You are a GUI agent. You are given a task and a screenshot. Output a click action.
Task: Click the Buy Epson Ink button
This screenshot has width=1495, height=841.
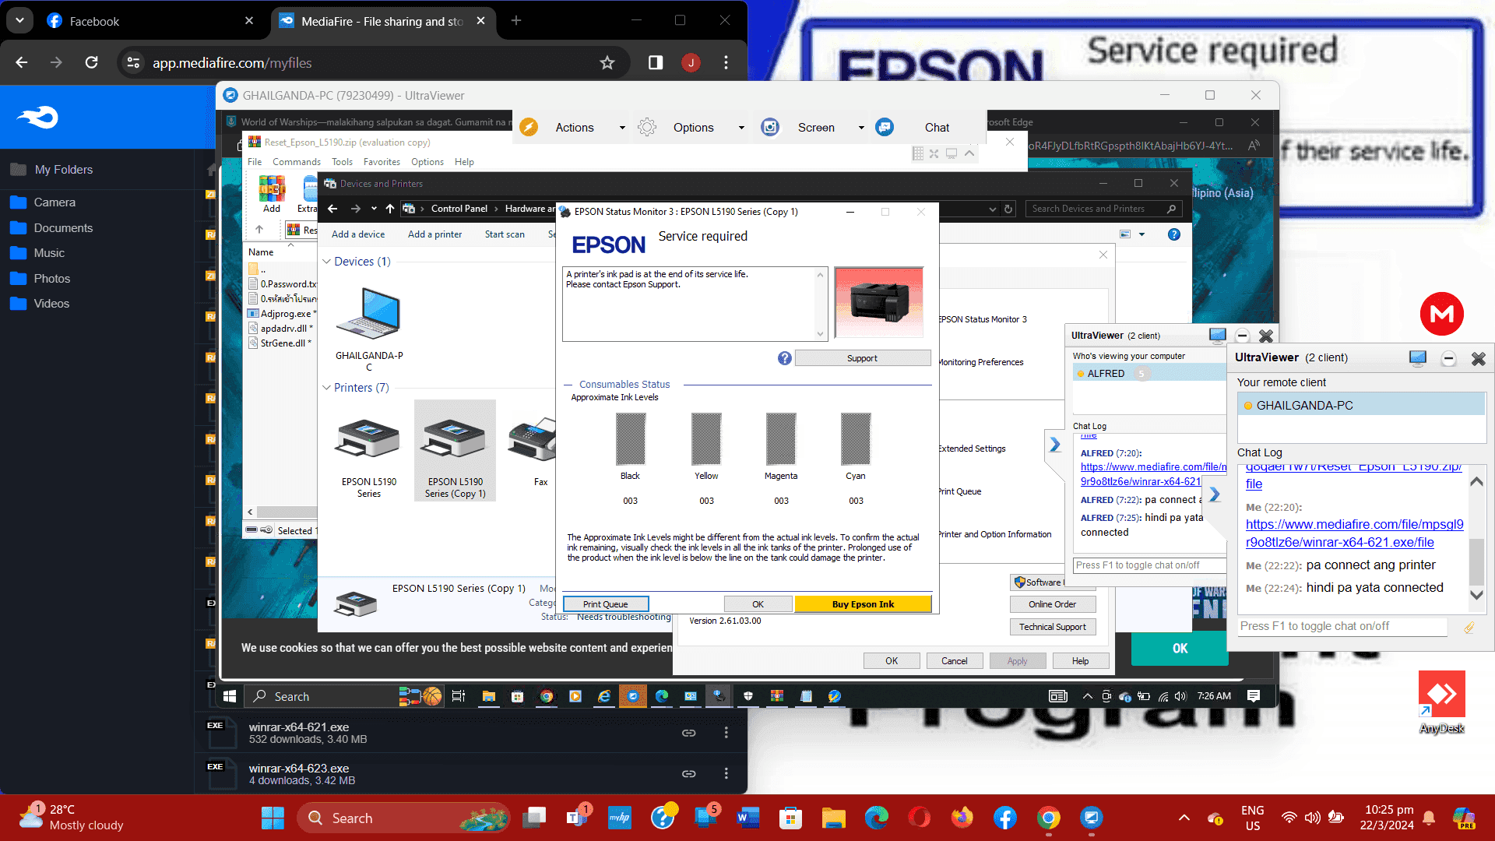pos(863,604)
